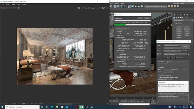Viewport: 194px width, 109px height.
Task: Select the Utilities wrench icon in command panel
Action: (191, 15)
